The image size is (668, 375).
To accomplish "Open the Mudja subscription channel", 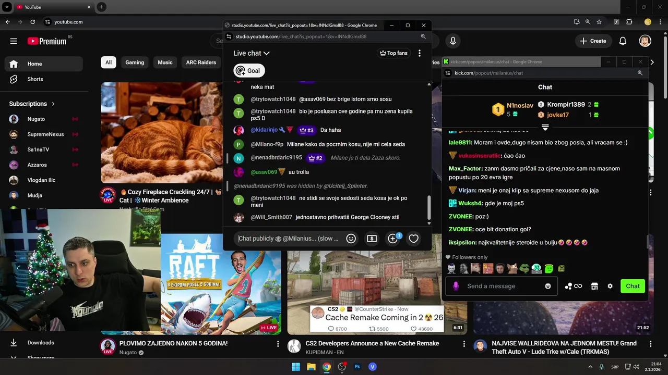I will click(44, 195).
